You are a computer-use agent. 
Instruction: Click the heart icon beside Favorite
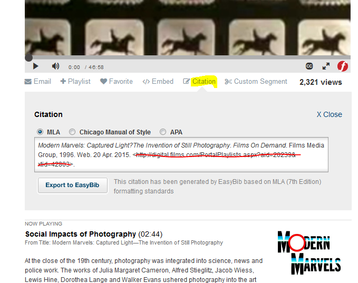click(103, 82)
